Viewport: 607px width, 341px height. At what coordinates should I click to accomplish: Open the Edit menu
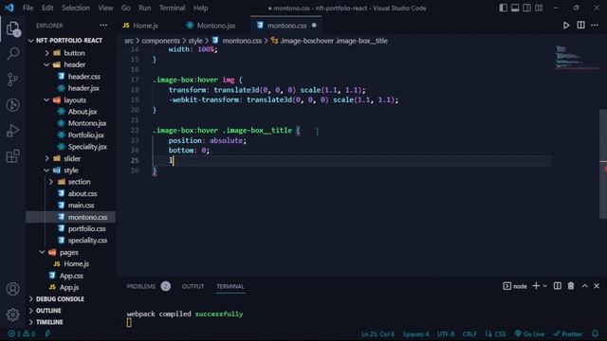(47, 8)
